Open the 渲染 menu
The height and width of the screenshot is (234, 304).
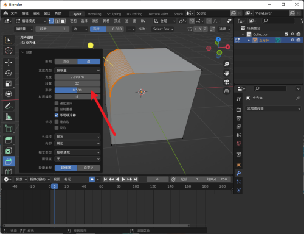click(36, 13)
